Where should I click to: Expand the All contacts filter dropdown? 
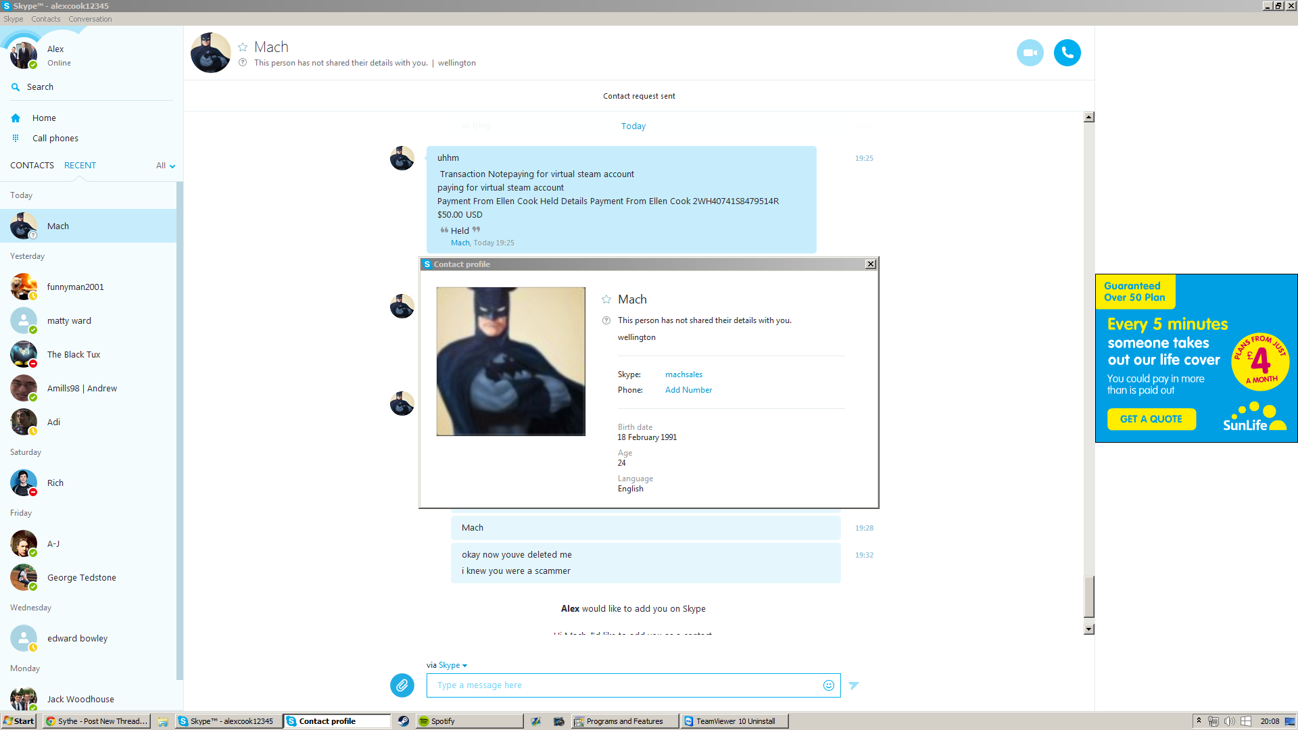coord(166,166)
